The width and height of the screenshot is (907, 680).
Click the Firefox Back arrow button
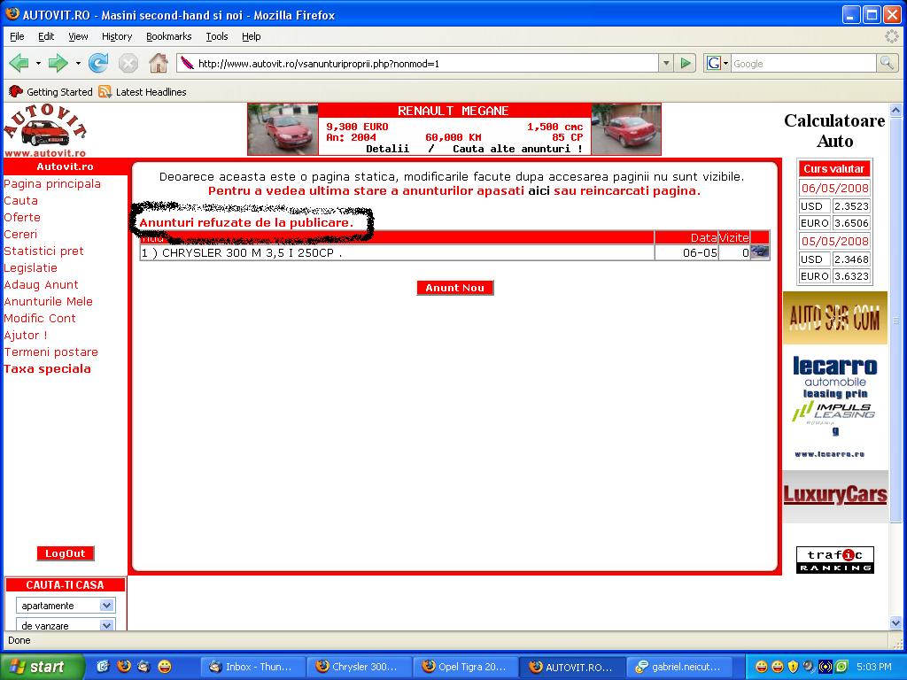coord(19,63)
